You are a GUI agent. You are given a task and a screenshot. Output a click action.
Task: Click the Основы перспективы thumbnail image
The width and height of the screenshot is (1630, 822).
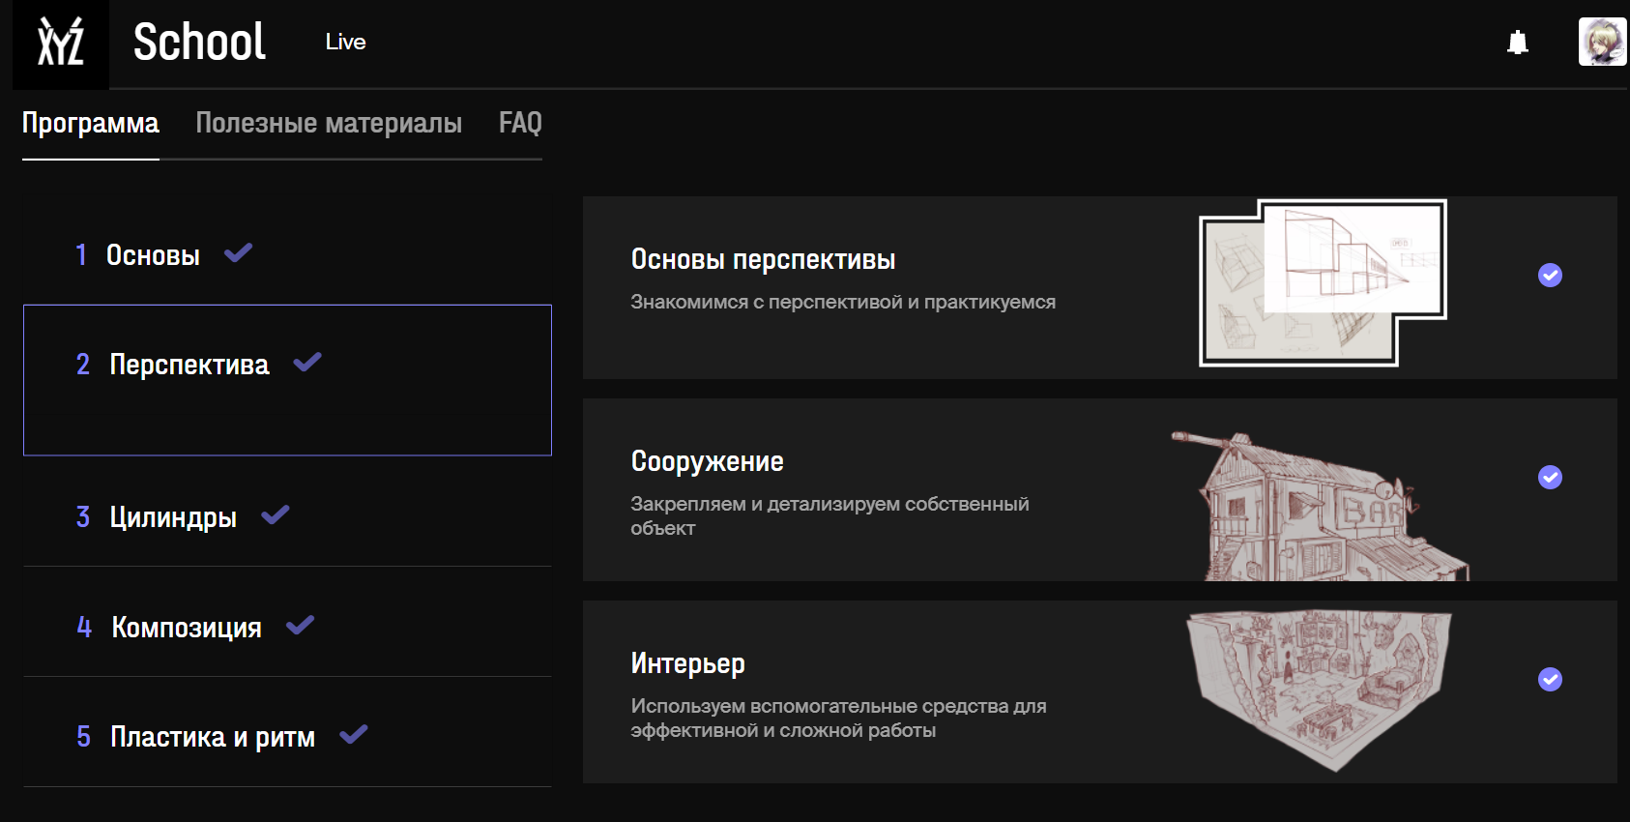pos(1322,282)
